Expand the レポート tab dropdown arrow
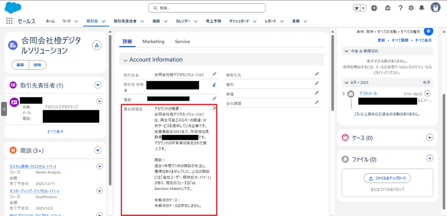Screen dimensions: 447x216 [282, 21]
